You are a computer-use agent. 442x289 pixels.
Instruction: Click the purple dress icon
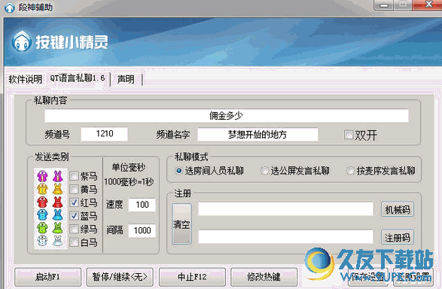point(57,176)
